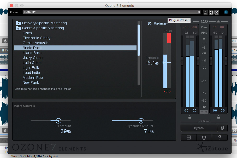Collapse the Genre-Specific Mastering folder
Image resolution: width=237 pixels, height=158 pixels.
click(x=18, y=28)
